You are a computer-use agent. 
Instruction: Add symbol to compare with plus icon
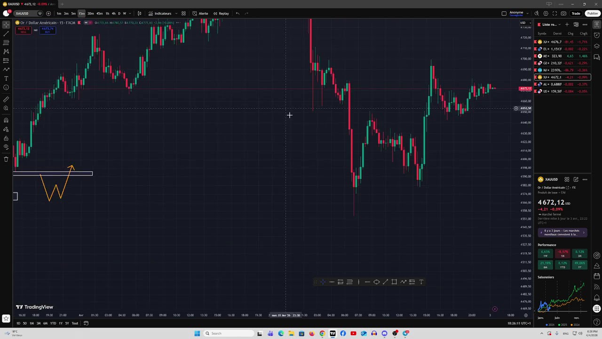coord(48,13)
